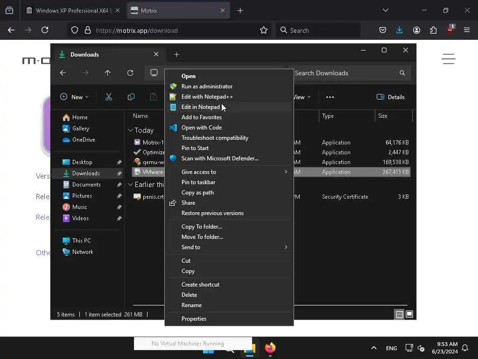Open Firefox account icon
The height and width of the screenshot is (359, 478).
pyautogui.click(x=416, y=30)
